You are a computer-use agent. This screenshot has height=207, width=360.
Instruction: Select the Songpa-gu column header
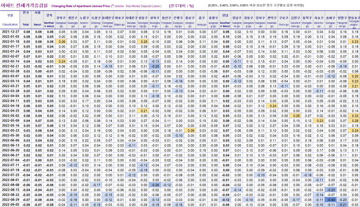[330, 20]
